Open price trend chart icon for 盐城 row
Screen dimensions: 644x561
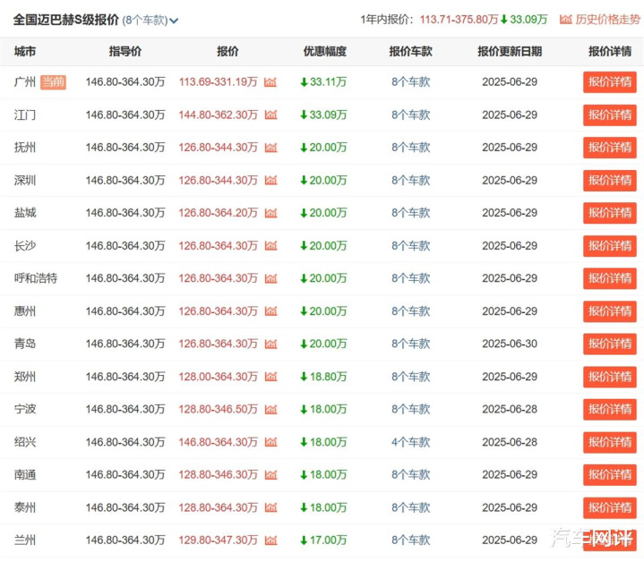coord(270,213)
